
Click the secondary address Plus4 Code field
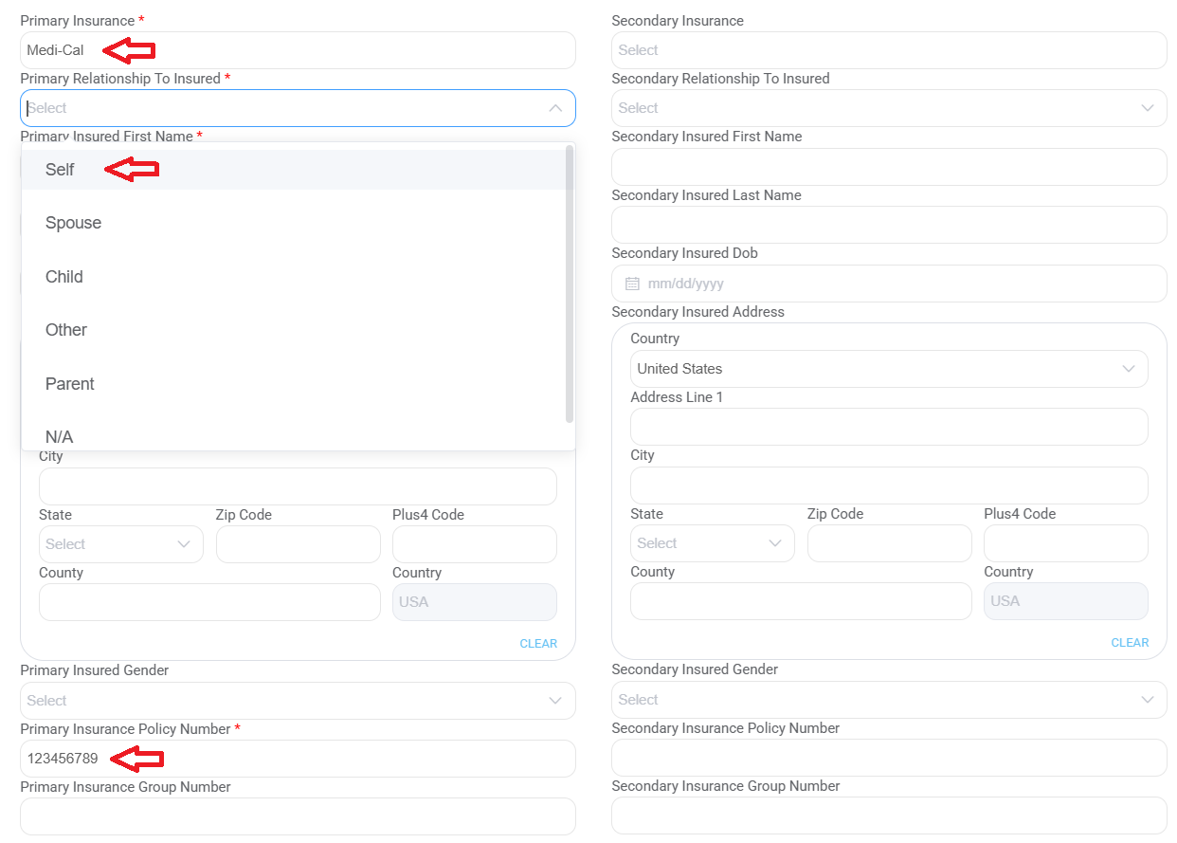tap(1066, 543)
